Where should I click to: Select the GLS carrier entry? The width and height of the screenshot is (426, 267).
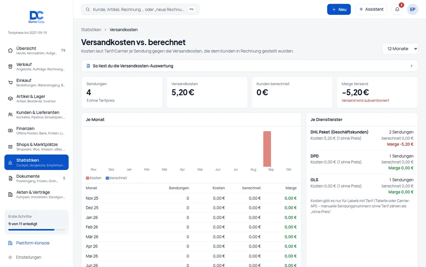tap(362, 186)
